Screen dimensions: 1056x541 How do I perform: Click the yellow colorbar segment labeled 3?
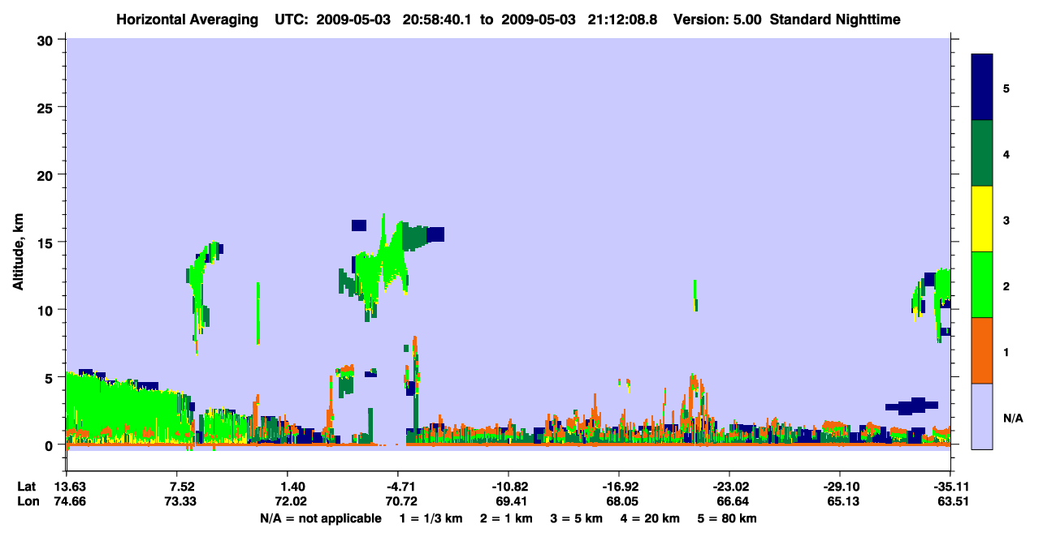982,219
